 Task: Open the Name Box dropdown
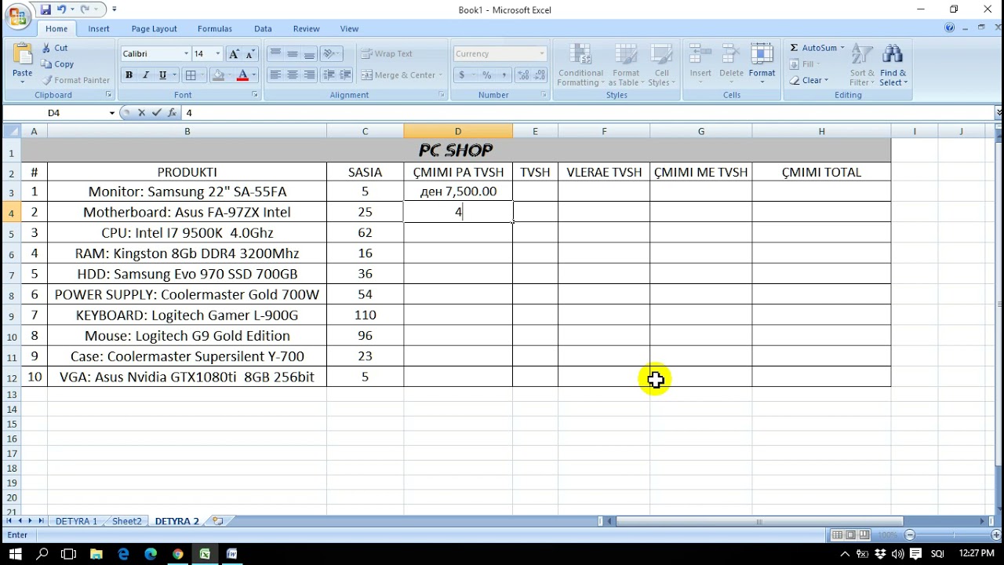point(111,113)
